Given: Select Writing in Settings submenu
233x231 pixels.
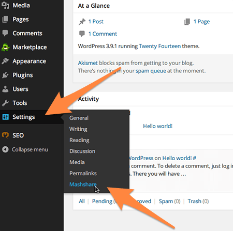Looking at the screenshot, I should [x=78, y=129].
